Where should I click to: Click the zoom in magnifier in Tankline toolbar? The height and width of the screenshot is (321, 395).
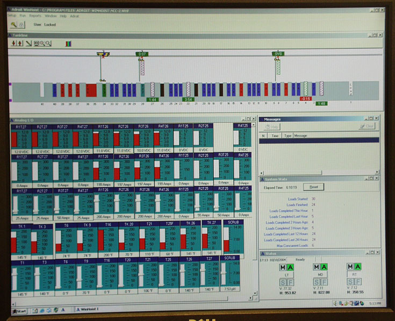[x=42, y=43]
